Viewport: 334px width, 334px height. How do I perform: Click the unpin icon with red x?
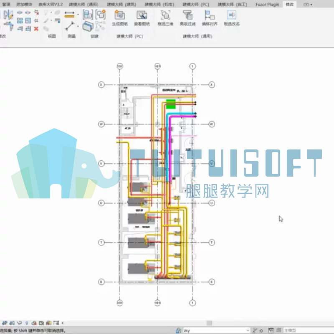coord(36,13)
